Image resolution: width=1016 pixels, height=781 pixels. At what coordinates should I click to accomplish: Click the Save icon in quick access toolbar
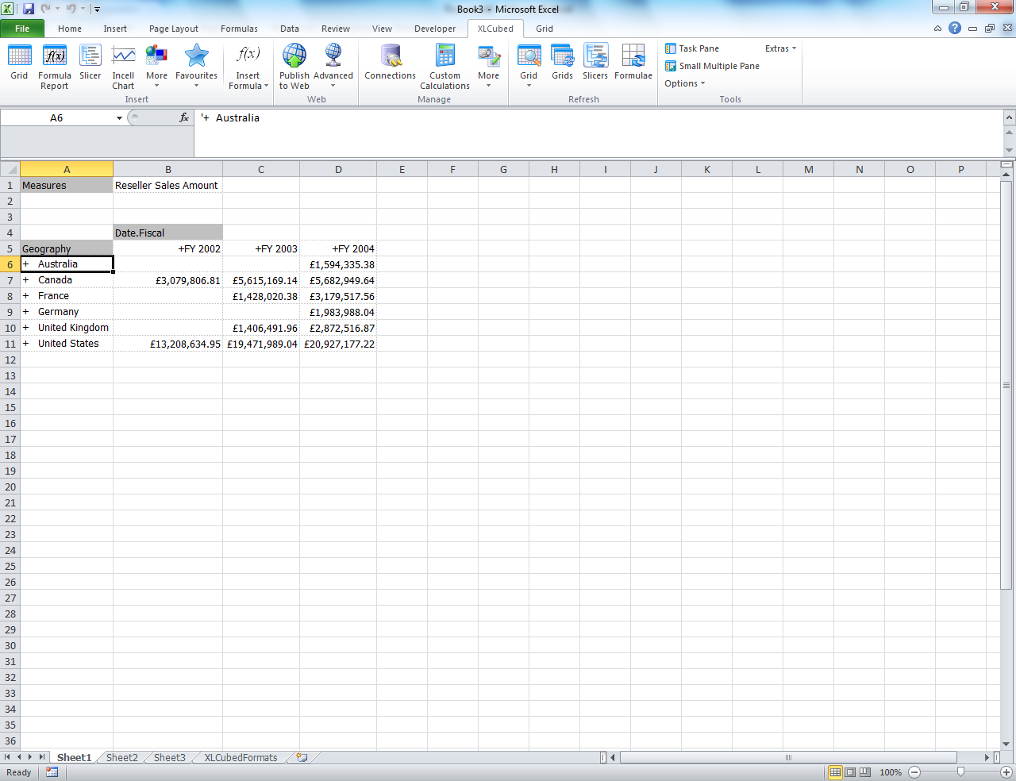tap(29, 9)
